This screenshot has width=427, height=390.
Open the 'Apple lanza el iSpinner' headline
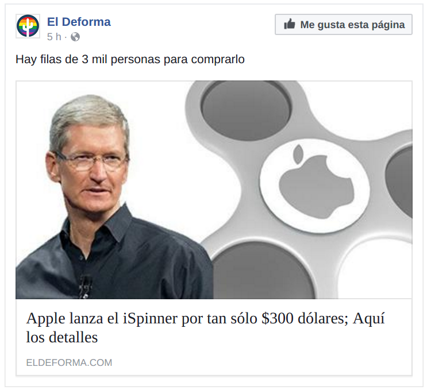pos(205,327)
